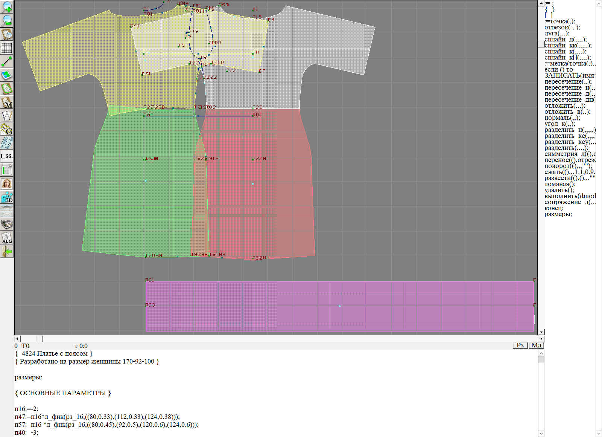Open the 3D view tool
The height and width of the screenshot is (437, 602).
[x=7, y=197]
